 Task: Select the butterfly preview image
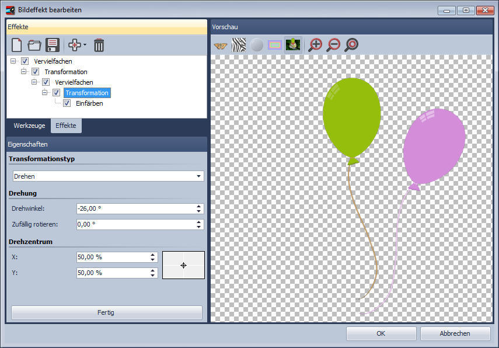tap(221, 45)
